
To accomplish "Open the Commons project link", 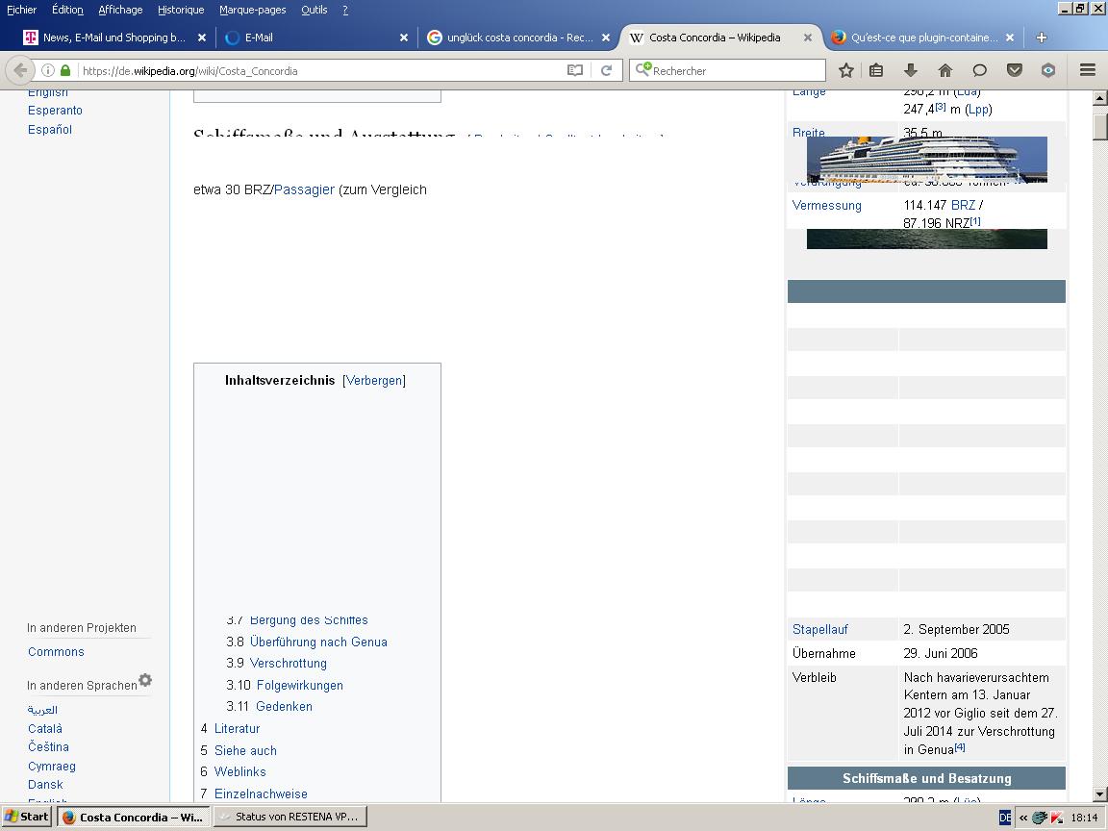I will pyautogui.click(x=56, y=651).
